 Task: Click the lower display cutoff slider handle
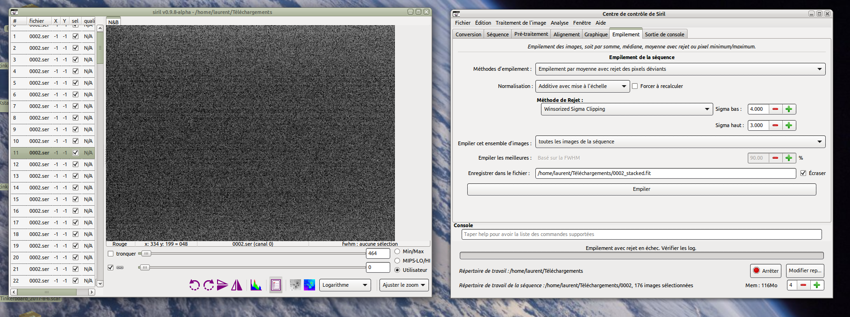[x=145, y=267]
